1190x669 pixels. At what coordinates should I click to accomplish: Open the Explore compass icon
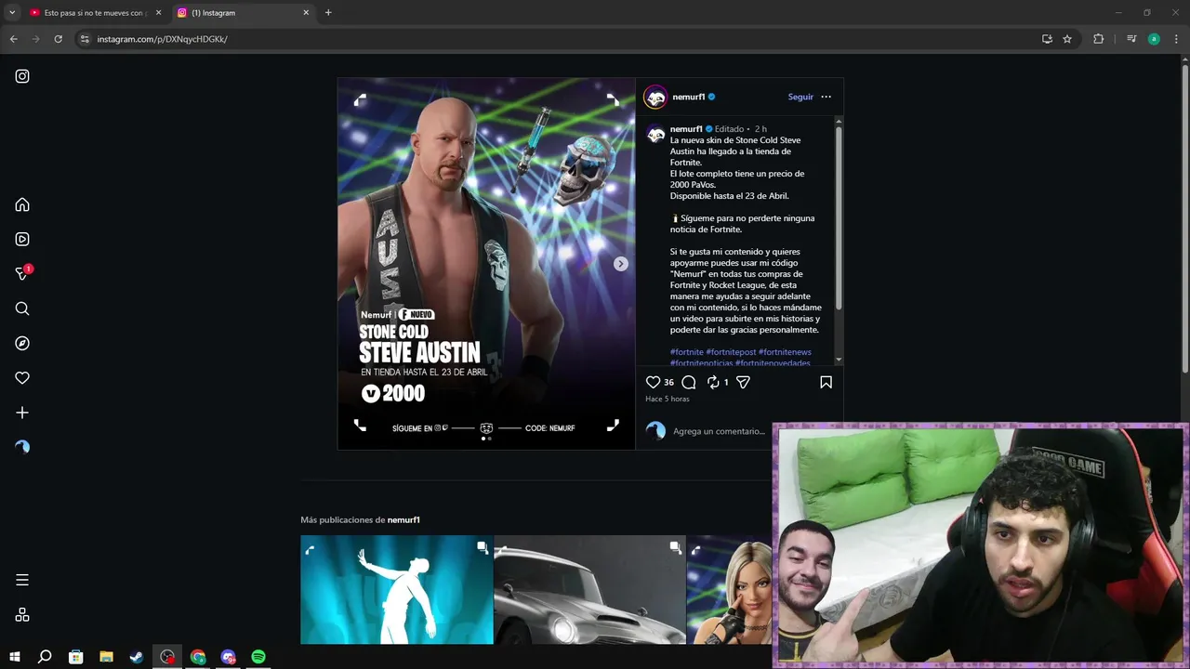[x=22, y=343]
